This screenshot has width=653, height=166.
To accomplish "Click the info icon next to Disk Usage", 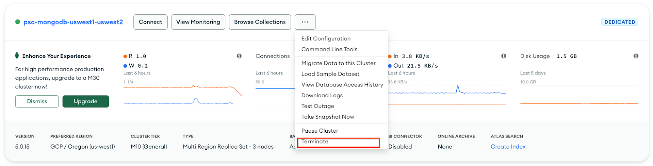I will 636,56.
